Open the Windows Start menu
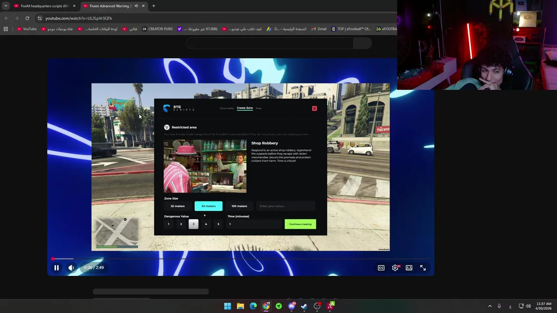This screenshot has width=557, height=313. point(228,306)
